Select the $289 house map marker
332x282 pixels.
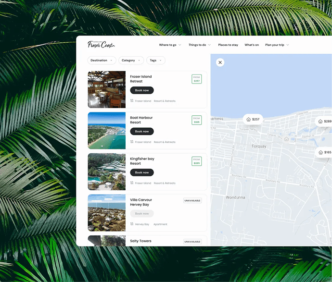click(324, 122)
